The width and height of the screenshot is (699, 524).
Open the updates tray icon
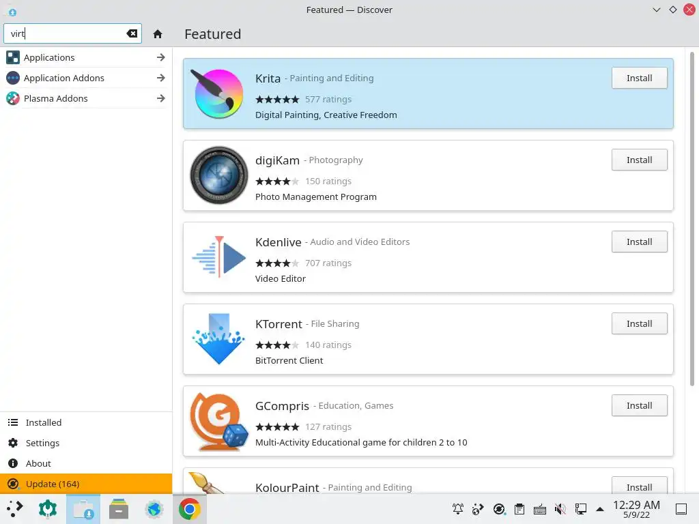pos(499,509)
